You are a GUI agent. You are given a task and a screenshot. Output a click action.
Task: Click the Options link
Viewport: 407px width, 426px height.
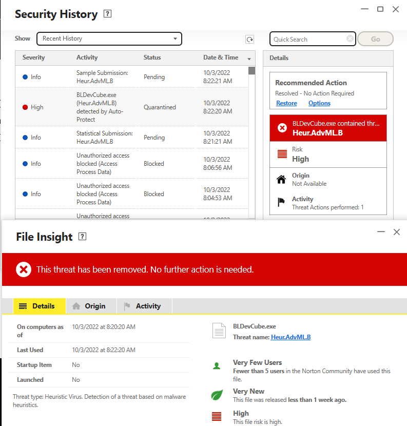(x=319, y=103)
